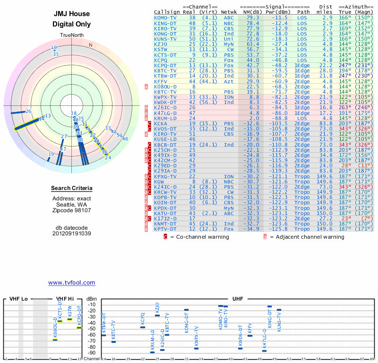Click the KUNS-TV marker in UHF chart
Screen dimensions: 378x363
click(x=279, y=310)
